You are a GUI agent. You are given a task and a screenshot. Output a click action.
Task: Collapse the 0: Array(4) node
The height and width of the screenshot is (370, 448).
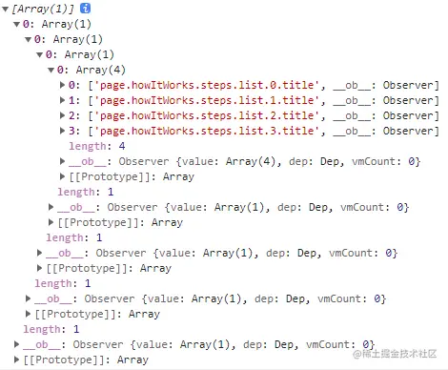pyautogui.click(x=51, y=70)
